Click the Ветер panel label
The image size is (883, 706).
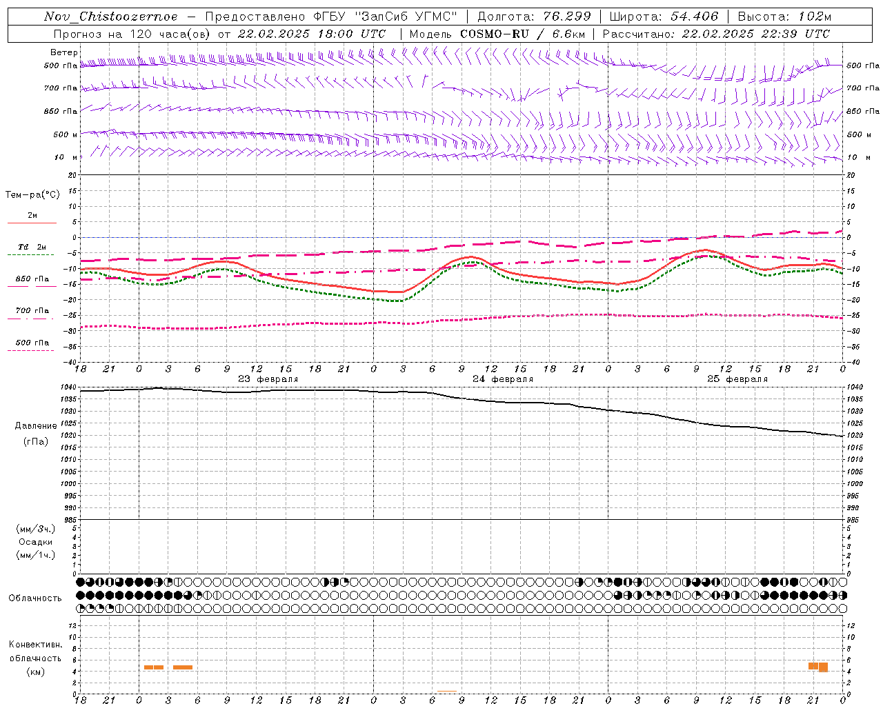(63, 52)
